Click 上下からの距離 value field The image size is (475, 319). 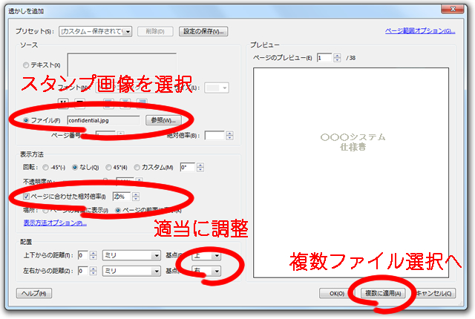(x=82, y=255)
